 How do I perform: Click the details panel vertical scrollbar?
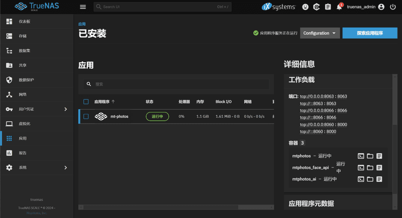click(x=395, y=142)
